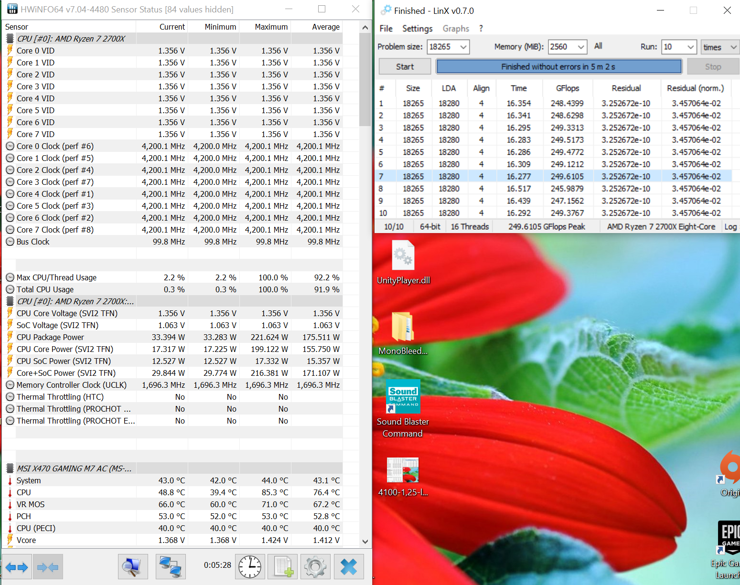
Task: Click the Finished without errors progress bar
Action: [558, 67]
